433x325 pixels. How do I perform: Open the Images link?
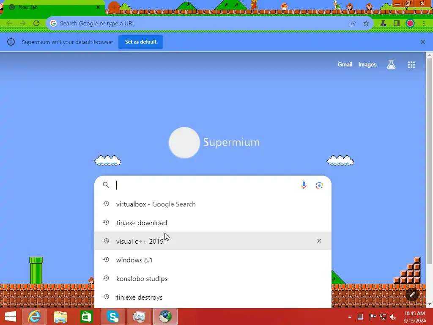point(367,64)
